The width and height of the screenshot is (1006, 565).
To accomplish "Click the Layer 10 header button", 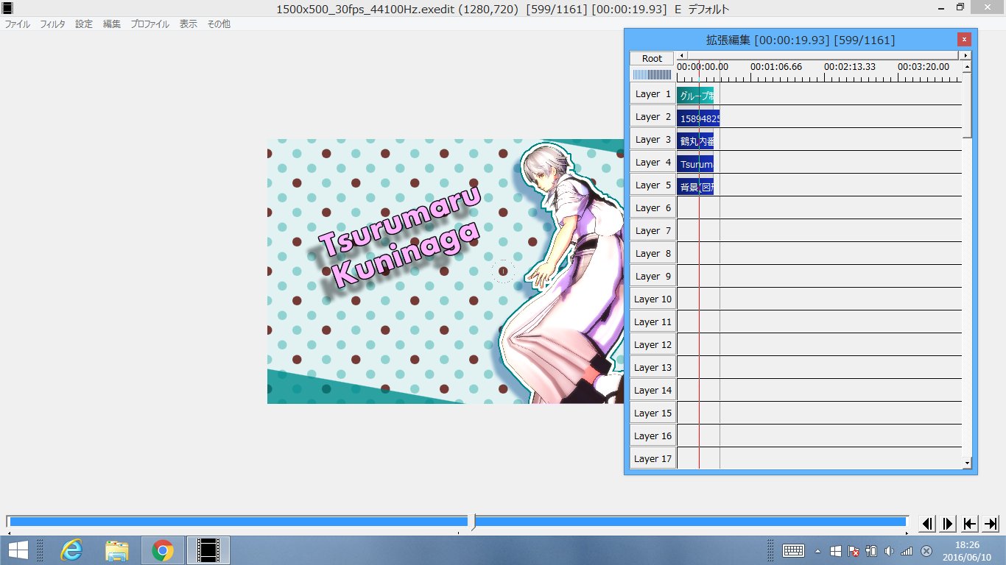I will pos(653,299).
